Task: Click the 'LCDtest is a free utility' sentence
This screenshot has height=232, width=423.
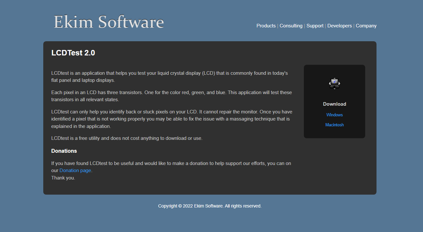Action: [127, 138]
